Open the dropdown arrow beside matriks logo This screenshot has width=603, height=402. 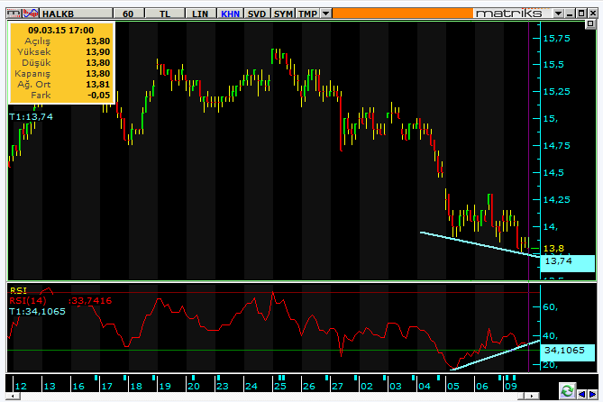pos(559,14)
